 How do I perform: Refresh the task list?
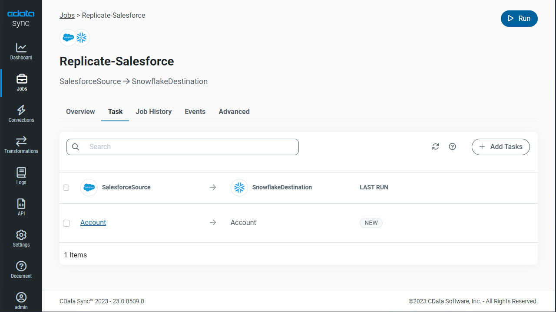coord(436,147)
